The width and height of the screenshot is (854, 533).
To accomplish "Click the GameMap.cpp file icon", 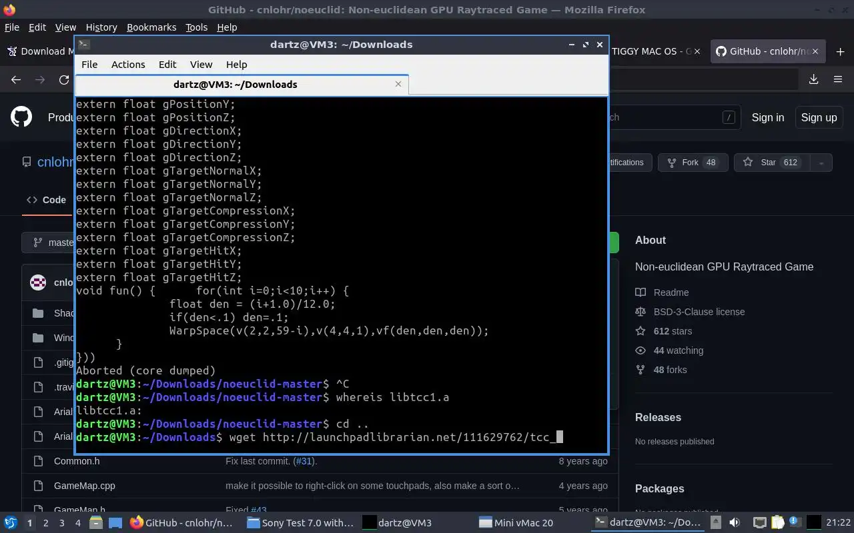I will coord(38,486).
